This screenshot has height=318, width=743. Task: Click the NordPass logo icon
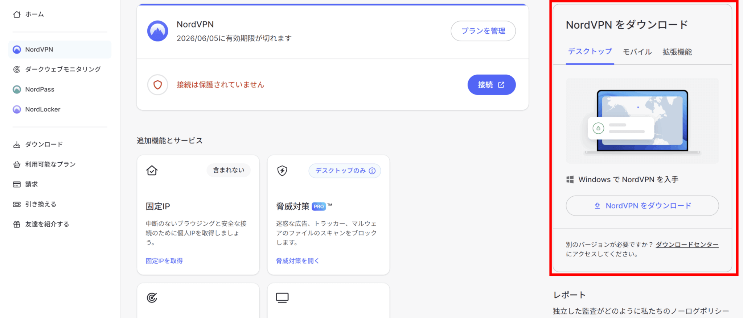(17, 89)
